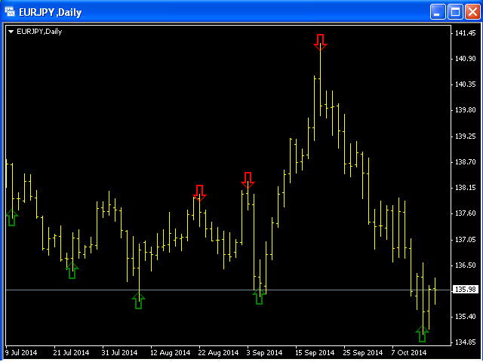Screen dimensions: 483x362
Task: Click the 141.45 price axis label
Action: tap(465, 33)
